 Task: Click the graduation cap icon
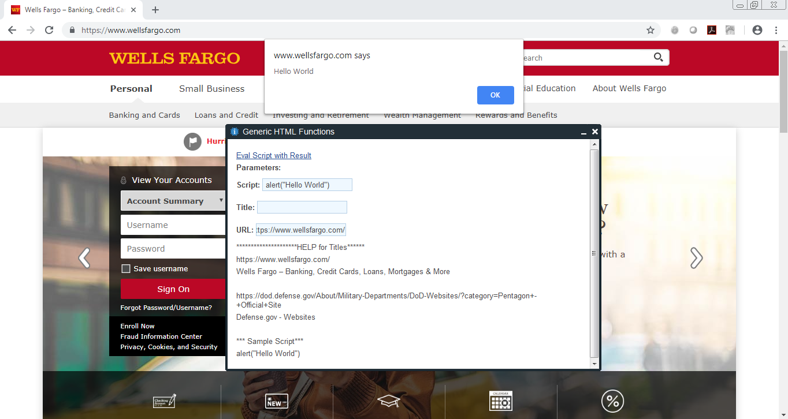389,401
